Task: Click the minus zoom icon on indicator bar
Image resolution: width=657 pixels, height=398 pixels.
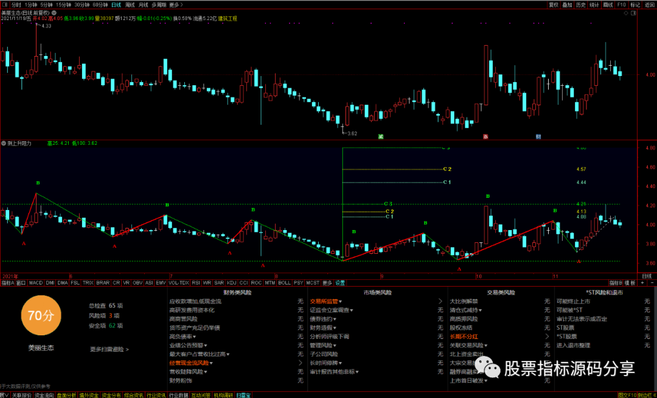Action: [652, 283]
